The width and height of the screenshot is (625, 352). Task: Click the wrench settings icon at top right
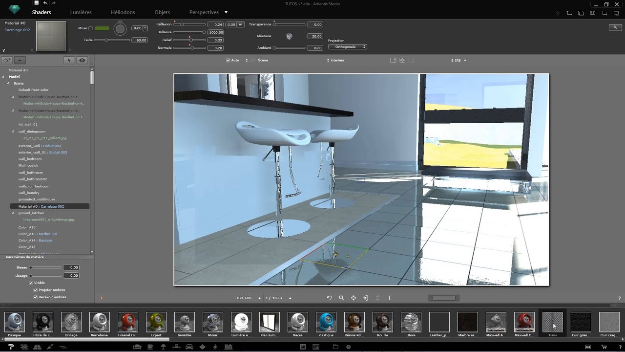615,27
